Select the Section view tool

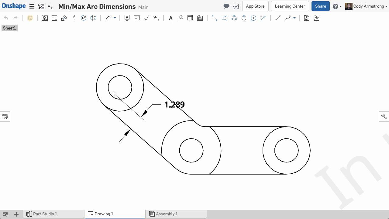coord(54,18)
